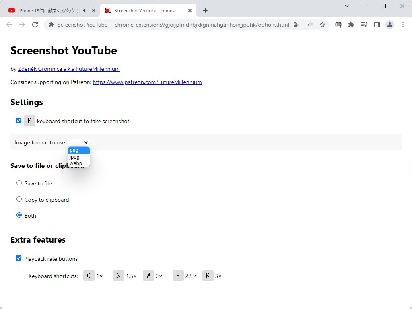Open the translate page icon

point(297,25)
